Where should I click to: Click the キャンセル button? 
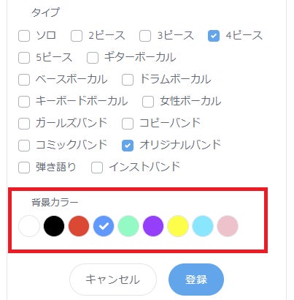(113, 280)
